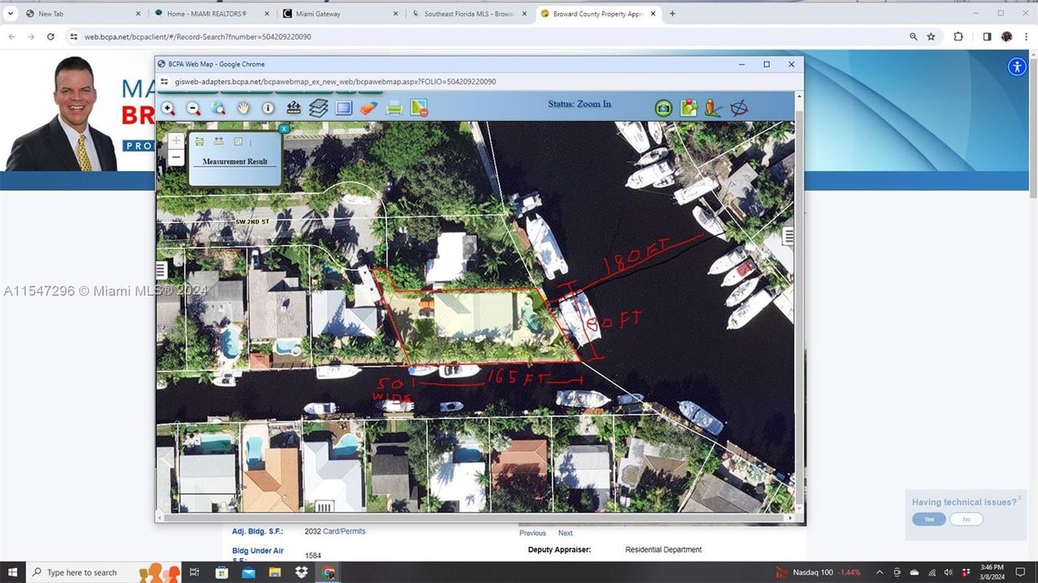Activate the Pan hand tool
This screenshot has width=1038, height=583.
tap(243, 108)
